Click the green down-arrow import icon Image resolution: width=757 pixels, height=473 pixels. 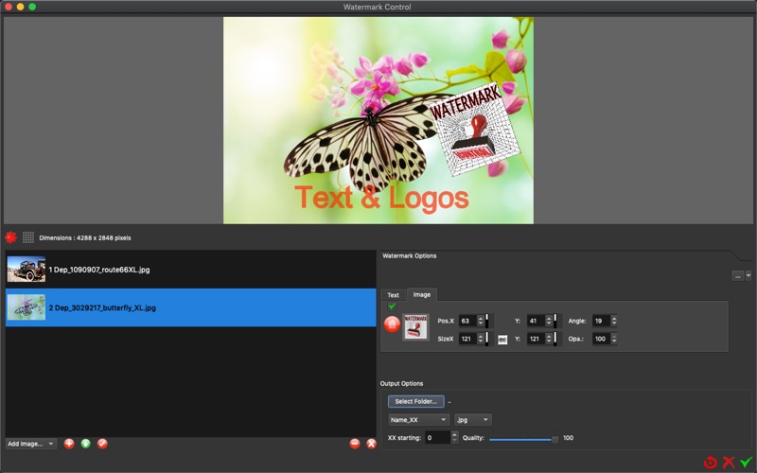pyautogui.click(x=85, y=444)
